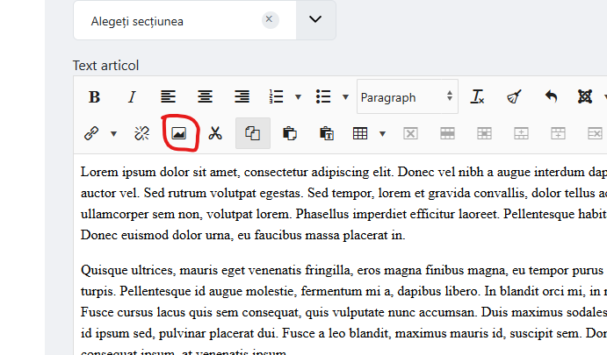The height and width of the screenshot is (355, 607).
Task: Click the highlighted copy button
Action: [253, 133]
